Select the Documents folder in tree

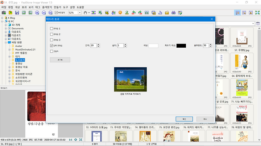[17, 29]
